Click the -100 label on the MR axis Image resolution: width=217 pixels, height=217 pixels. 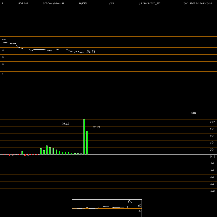[x=213, y=191]
